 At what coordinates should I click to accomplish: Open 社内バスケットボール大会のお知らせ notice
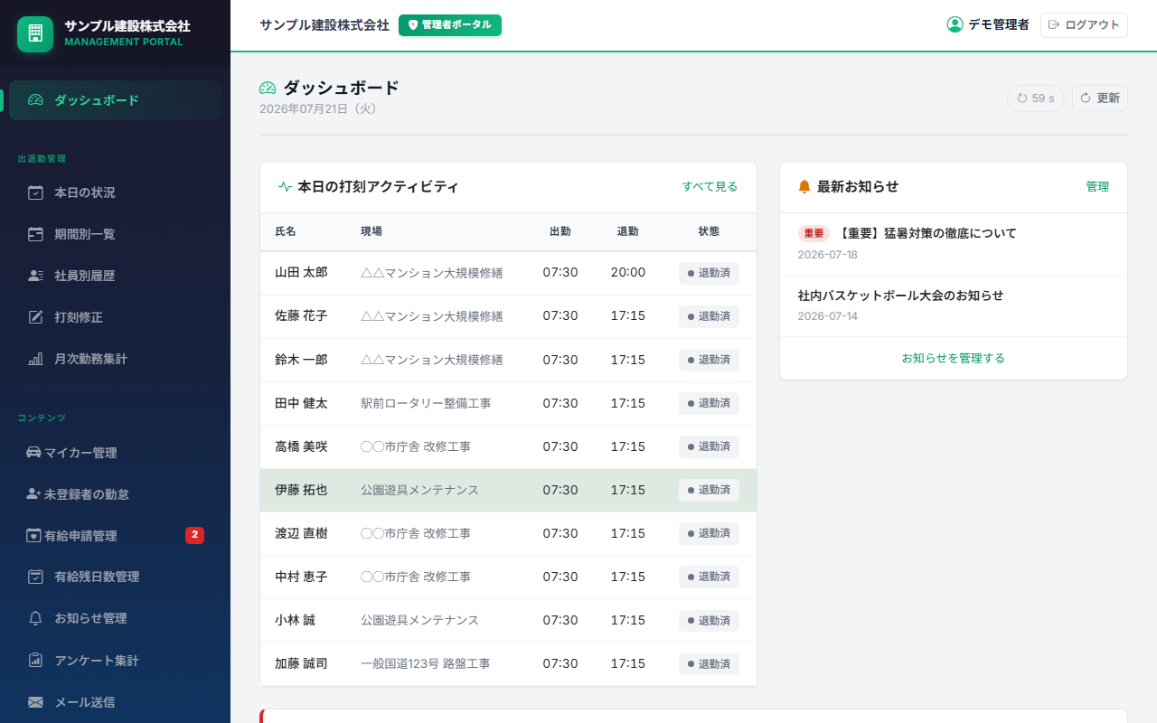tap(953, 305)
